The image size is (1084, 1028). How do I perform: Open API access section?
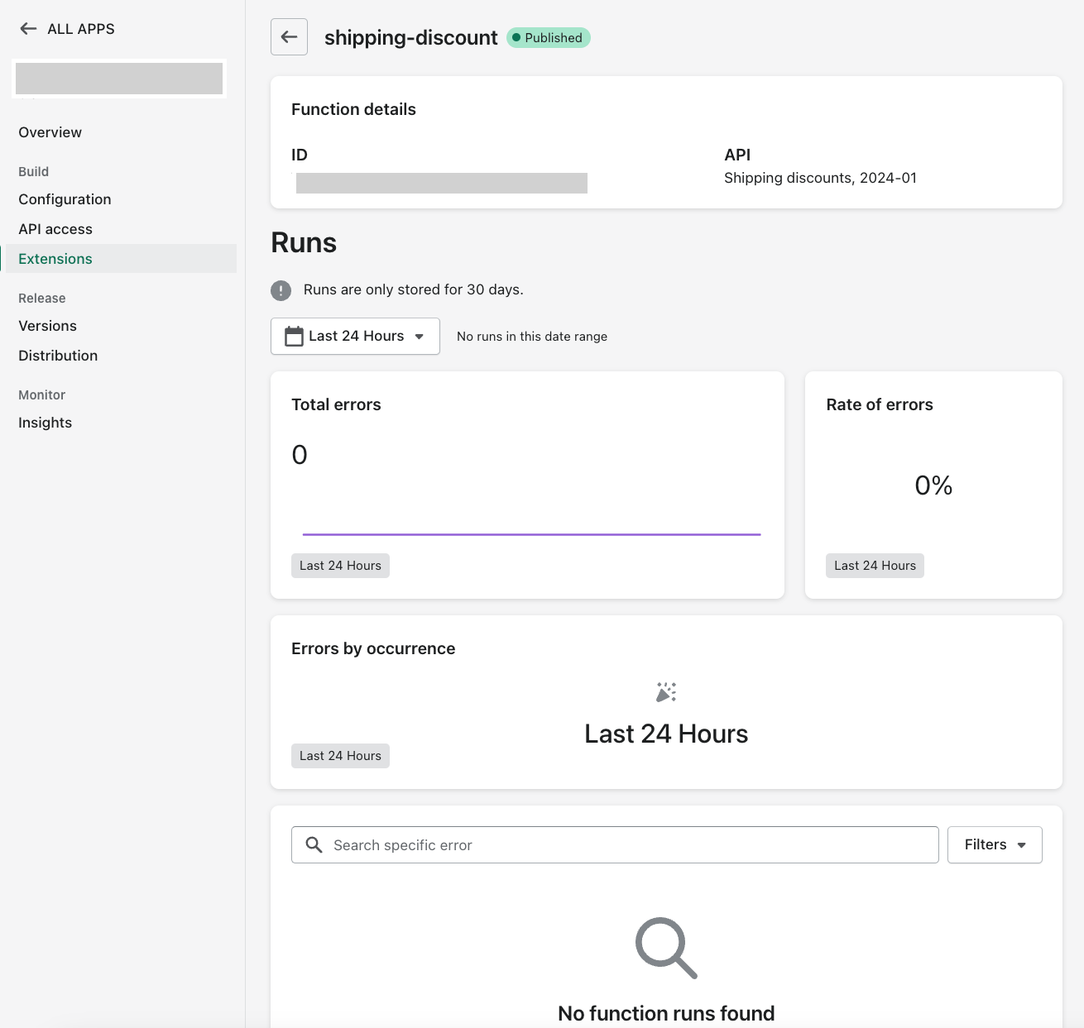click(55, 229)
